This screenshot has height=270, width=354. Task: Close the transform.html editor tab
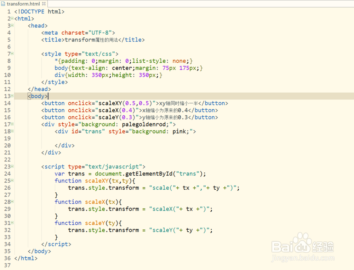[x=44, y=4]
